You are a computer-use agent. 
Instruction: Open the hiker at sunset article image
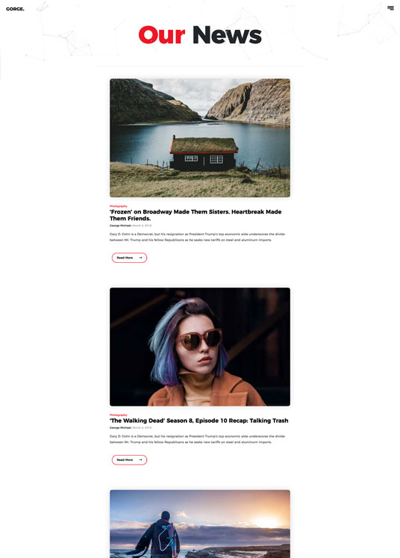pos(200,524)
